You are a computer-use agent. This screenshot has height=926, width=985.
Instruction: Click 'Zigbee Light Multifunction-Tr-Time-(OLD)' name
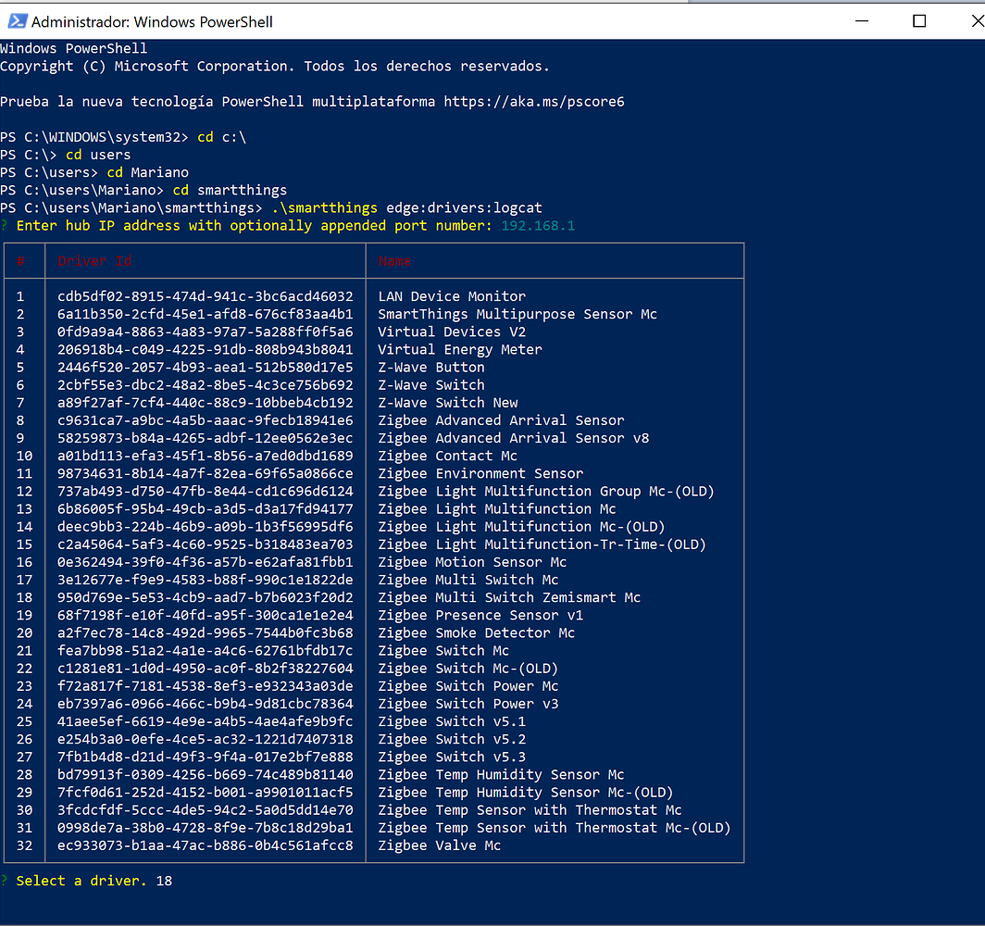pos(542,544)
